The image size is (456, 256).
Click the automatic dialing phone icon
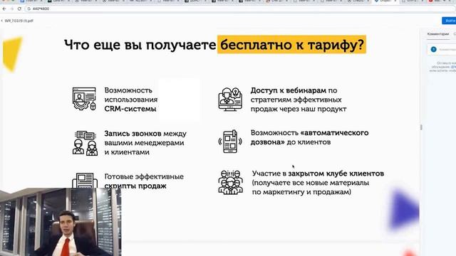pyautogui.click(x=230, y=142)
